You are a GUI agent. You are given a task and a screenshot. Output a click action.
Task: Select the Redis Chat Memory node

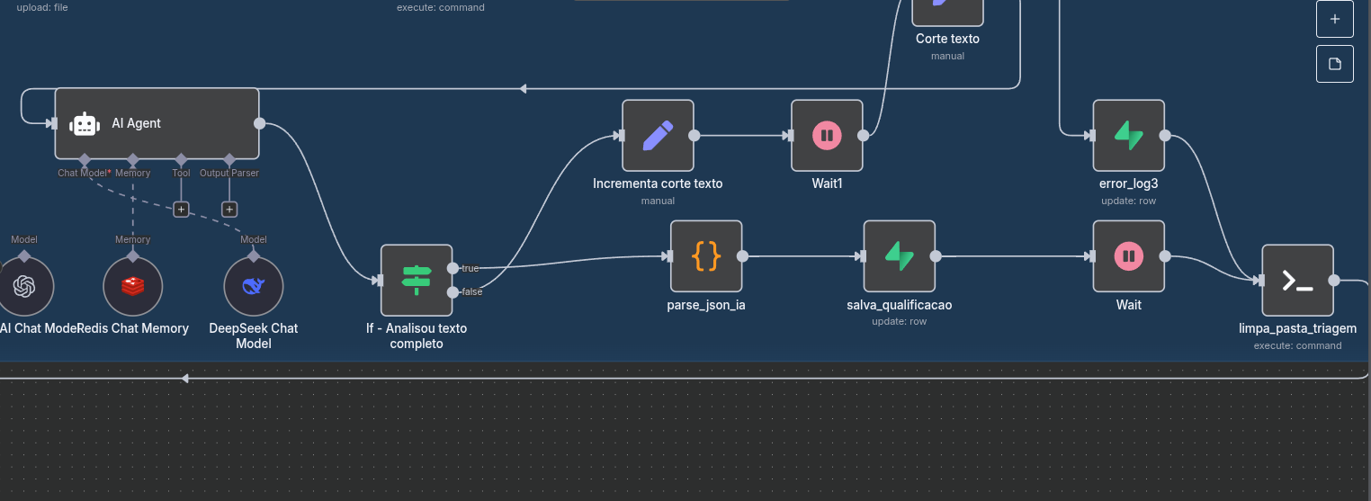click(132, 287)
